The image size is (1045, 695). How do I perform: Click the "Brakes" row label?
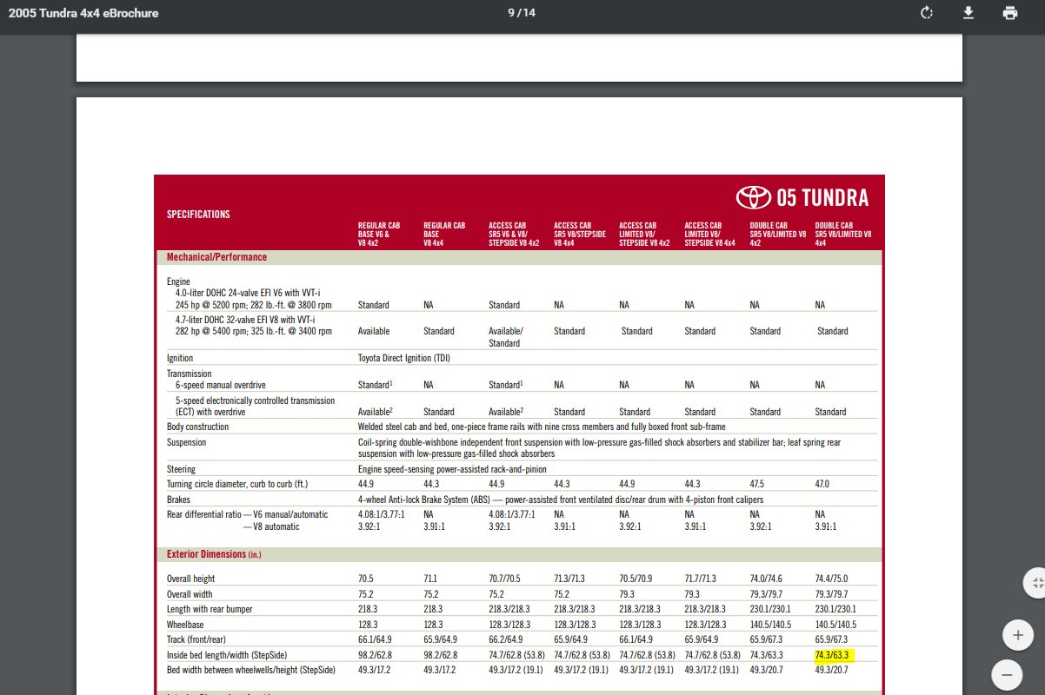(x=179, y=500)
